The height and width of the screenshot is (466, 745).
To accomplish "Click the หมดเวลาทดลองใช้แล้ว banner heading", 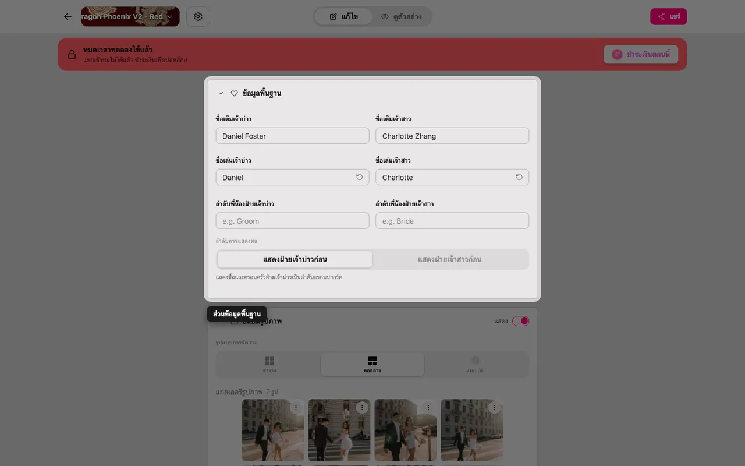I will tap(118, 50).
